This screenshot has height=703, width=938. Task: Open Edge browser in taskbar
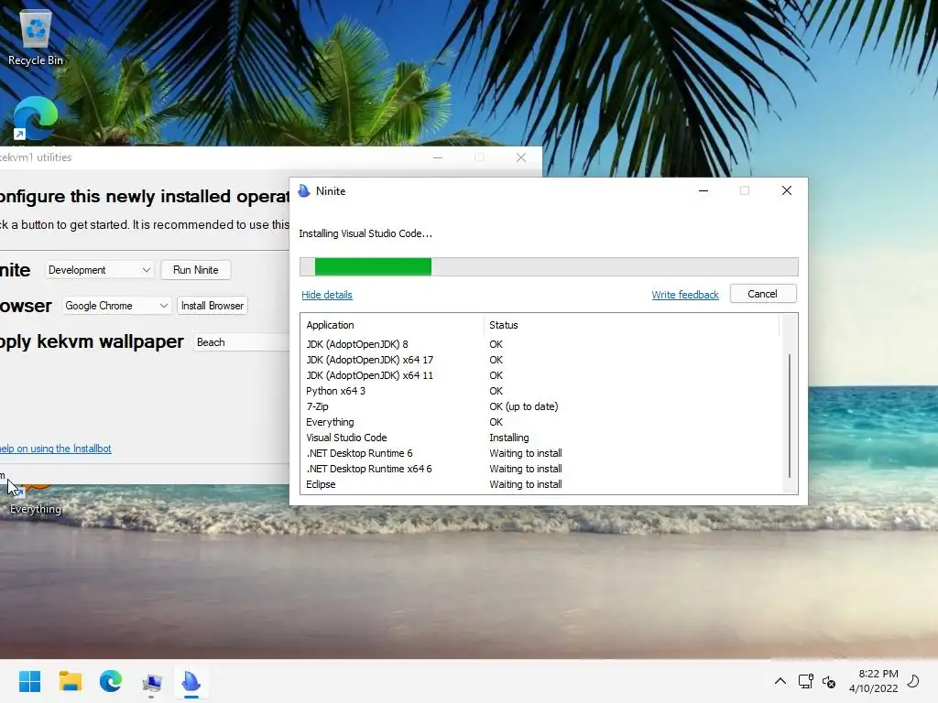click(x=111, y=681)
